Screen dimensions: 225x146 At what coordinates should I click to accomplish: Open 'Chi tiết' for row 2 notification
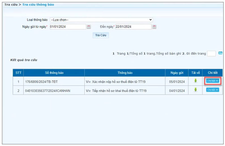[x=213, y=90]
